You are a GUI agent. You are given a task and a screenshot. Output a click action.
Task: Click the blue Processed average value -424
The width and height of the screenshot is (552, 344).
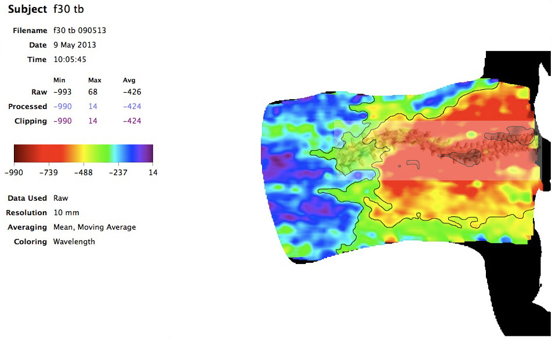point(132,106)
